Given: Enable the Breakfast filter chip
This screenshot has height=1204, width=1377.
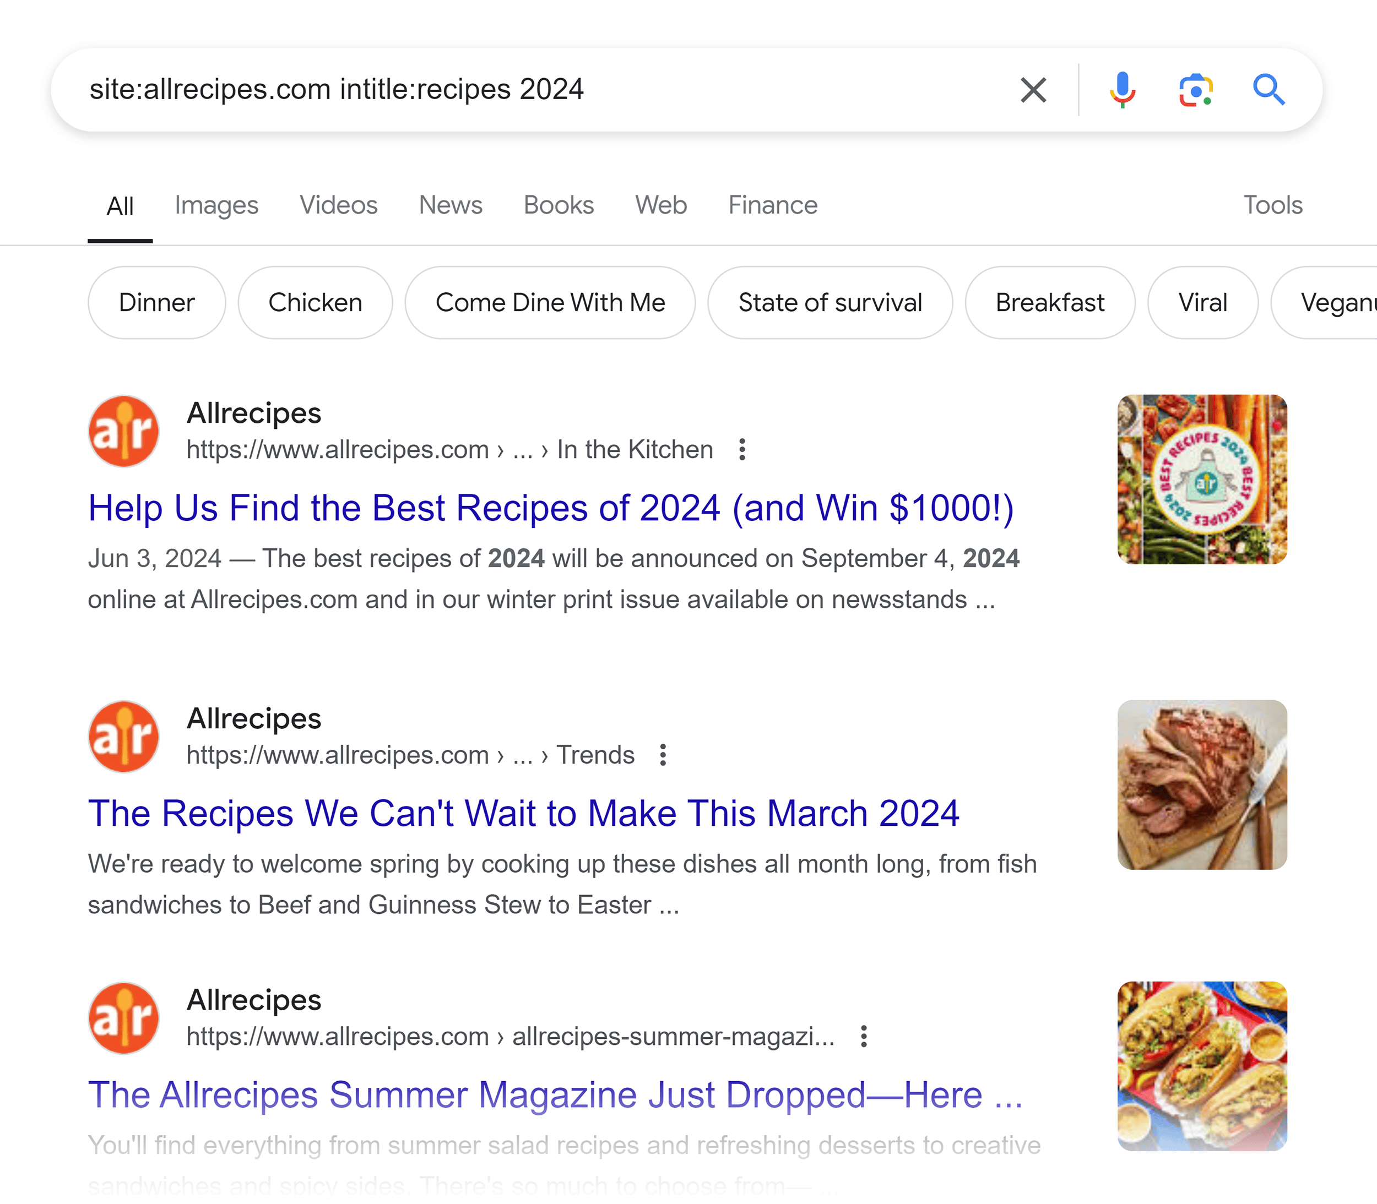Looking at the screenshot, I should pos(1050,302).
